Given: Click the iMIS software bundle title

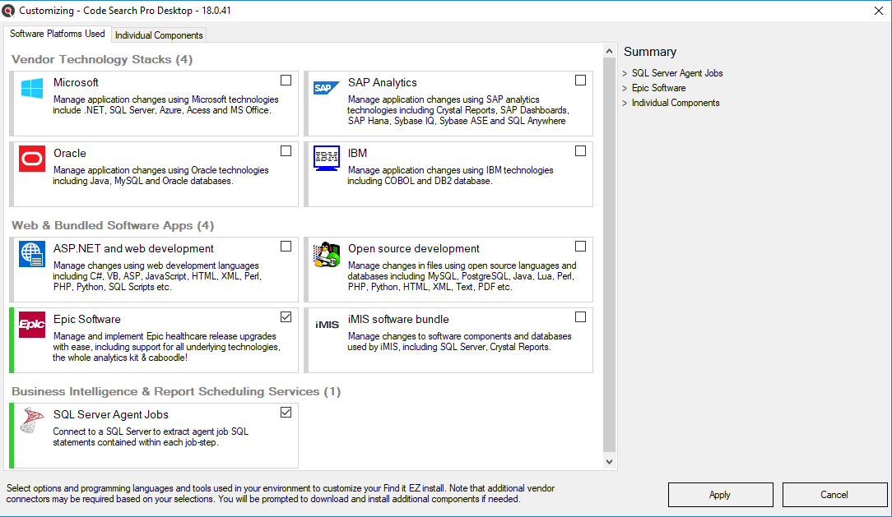Looking at the screenshot, I should [398, 319].
